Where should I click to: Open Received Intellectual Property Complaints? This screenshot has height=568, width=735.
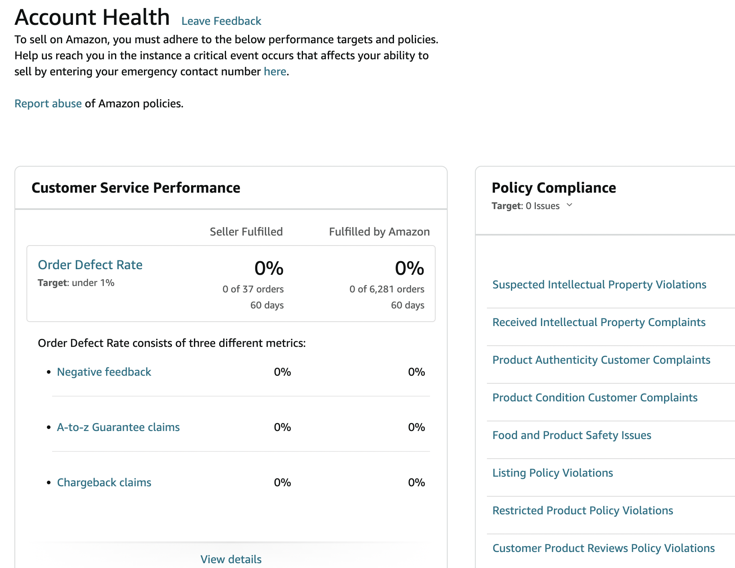pos(599,322)
